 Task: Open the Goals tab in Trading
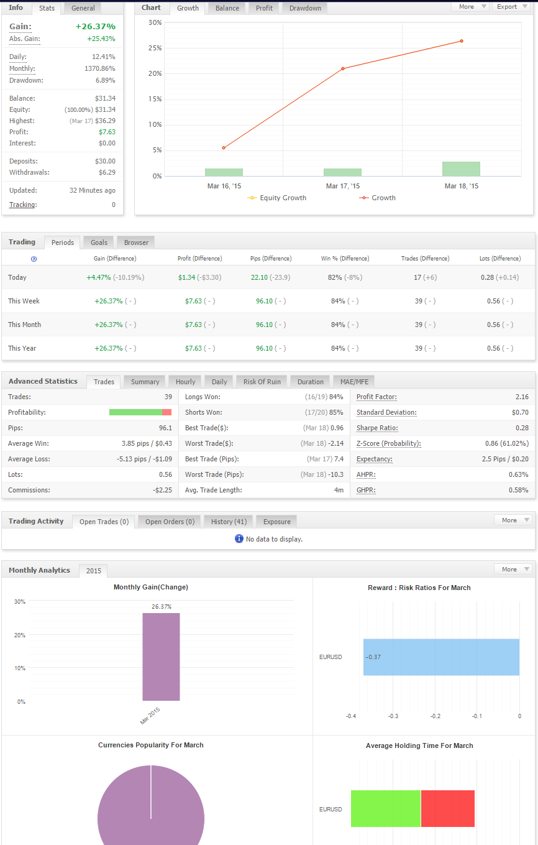99,242
